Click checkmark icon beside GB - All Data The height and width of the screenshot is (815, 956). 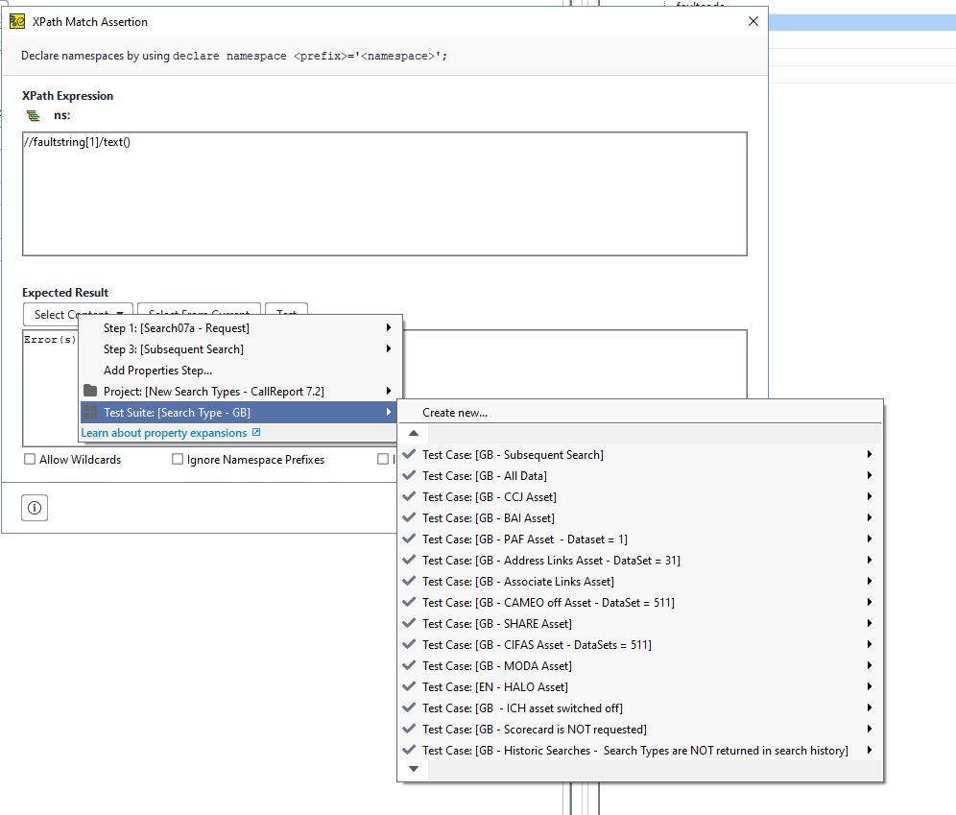click(410, 475)
